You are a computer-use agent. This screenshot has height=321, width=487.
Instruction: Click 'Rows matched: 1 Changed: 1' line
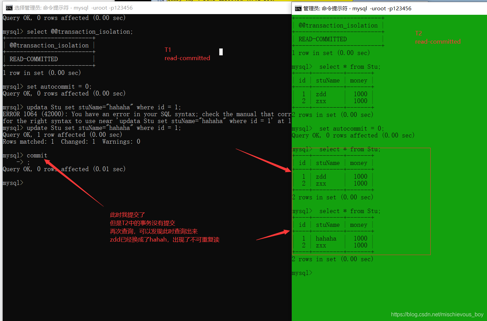(71, 142)
